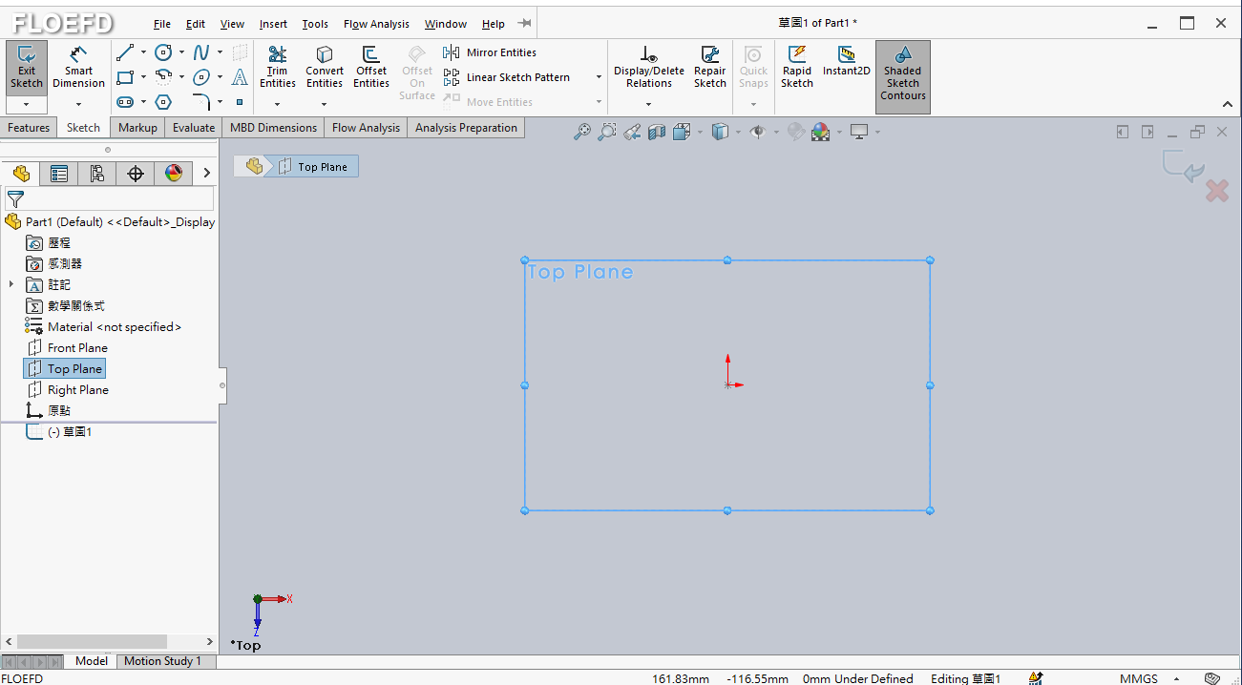Expand more manager tabs arrow

coord(205,173)
